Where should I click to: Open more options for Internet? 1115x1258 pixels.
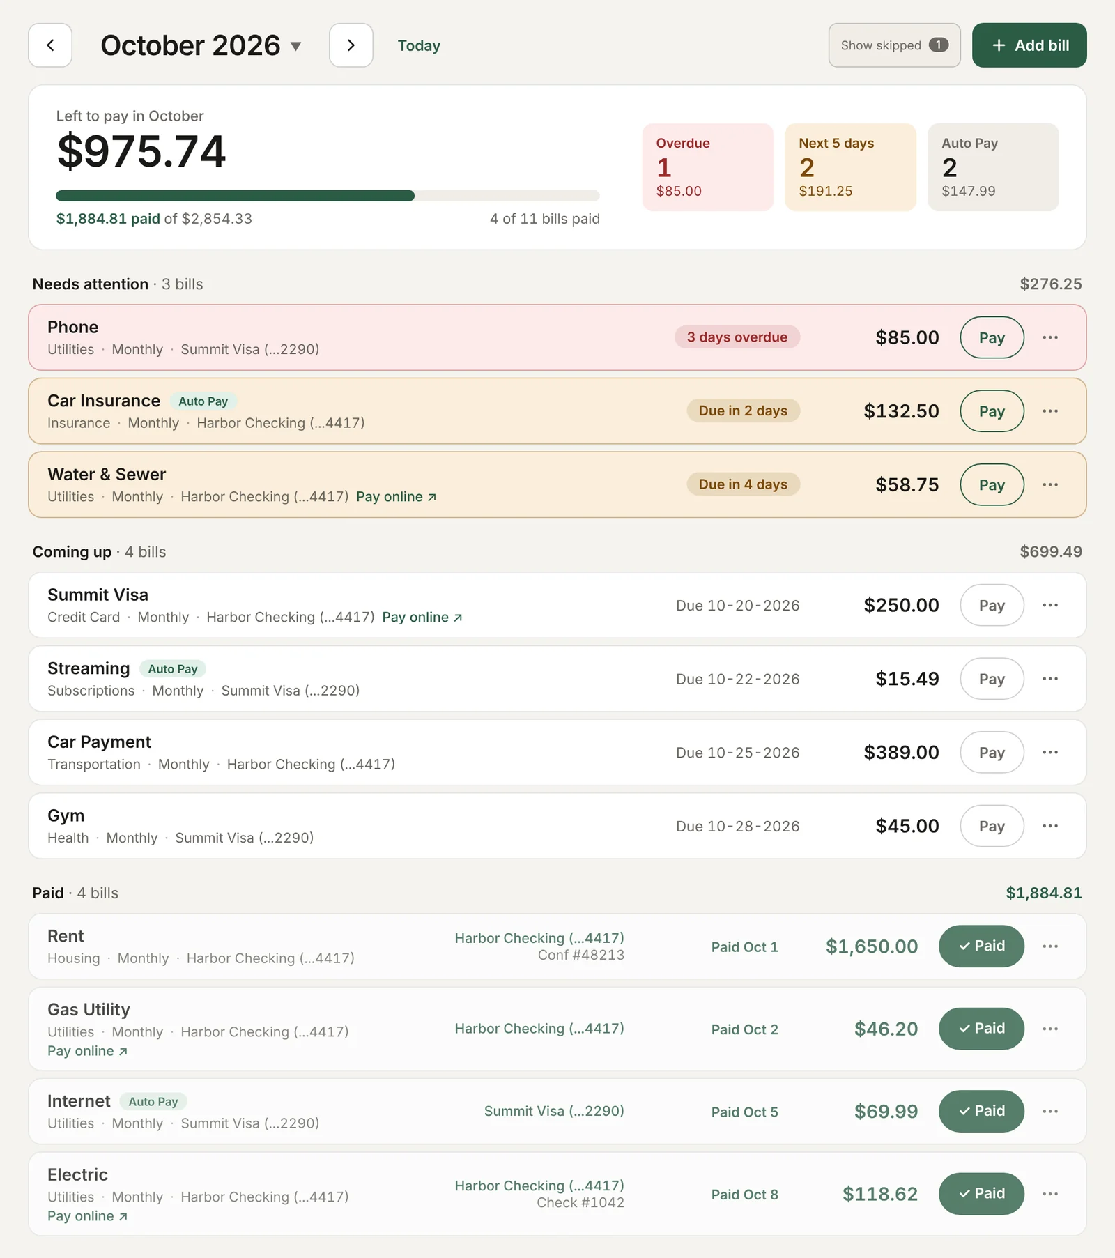pos(1050,1111)
